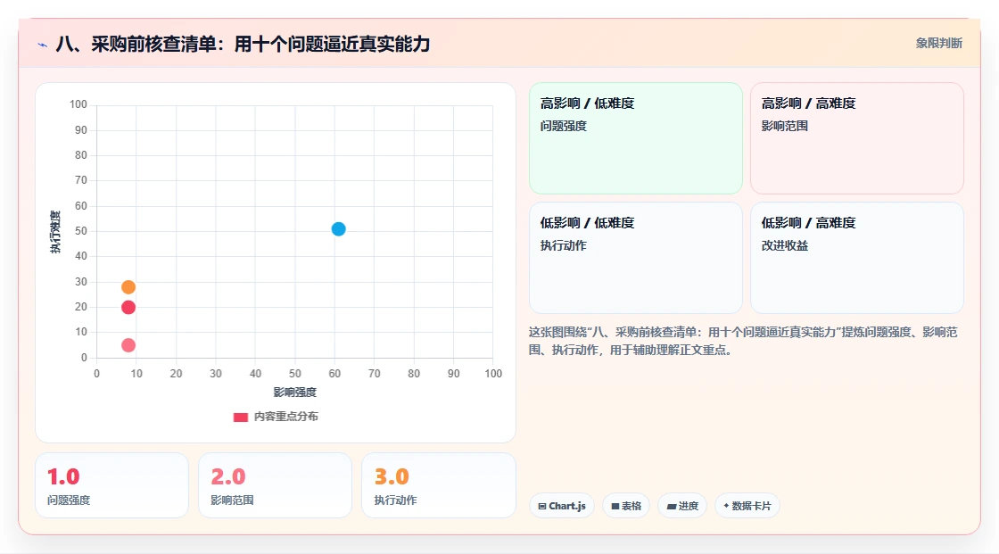Select the 低影响 / 低难度 quadrant card
The width and height of the screenshot is (999, 554).
[636, 258]
